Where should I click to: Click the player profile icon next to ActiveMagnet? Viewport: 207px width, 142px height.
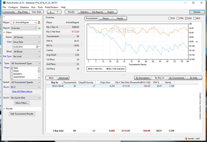pyautogui.click(x=39, y=22)
